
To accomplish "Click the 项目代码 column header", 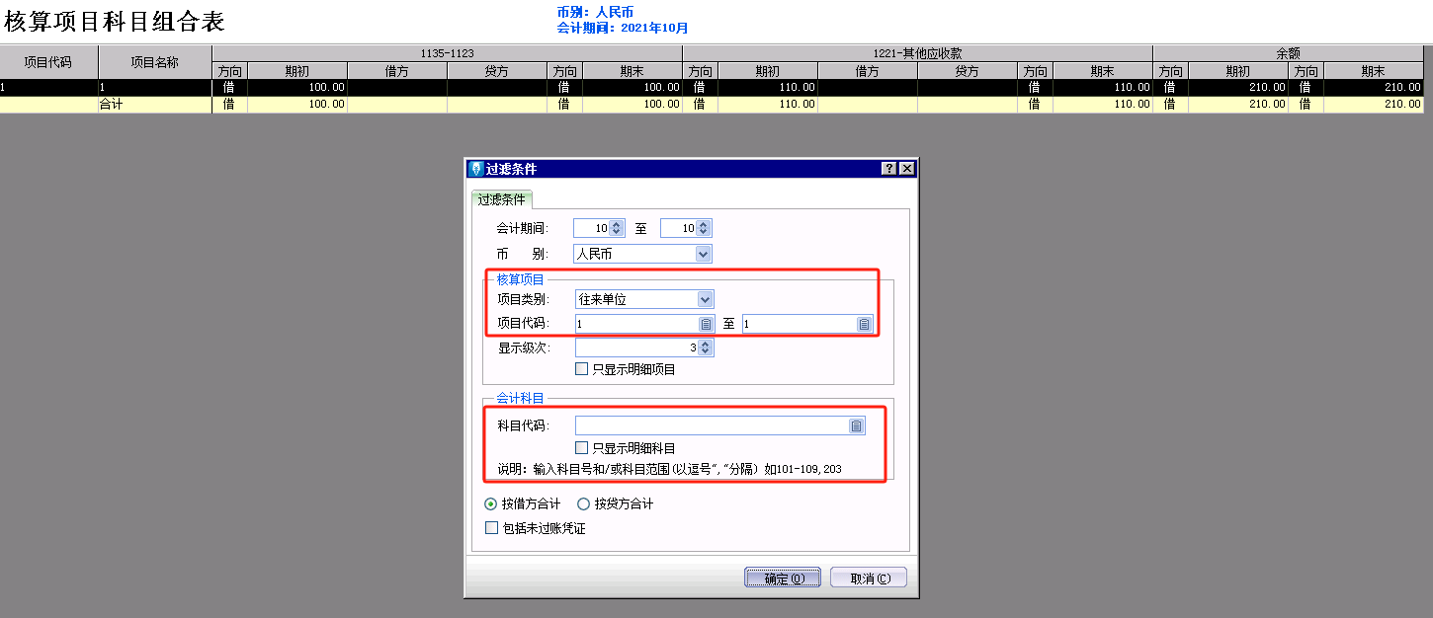I will coord(48,61).
